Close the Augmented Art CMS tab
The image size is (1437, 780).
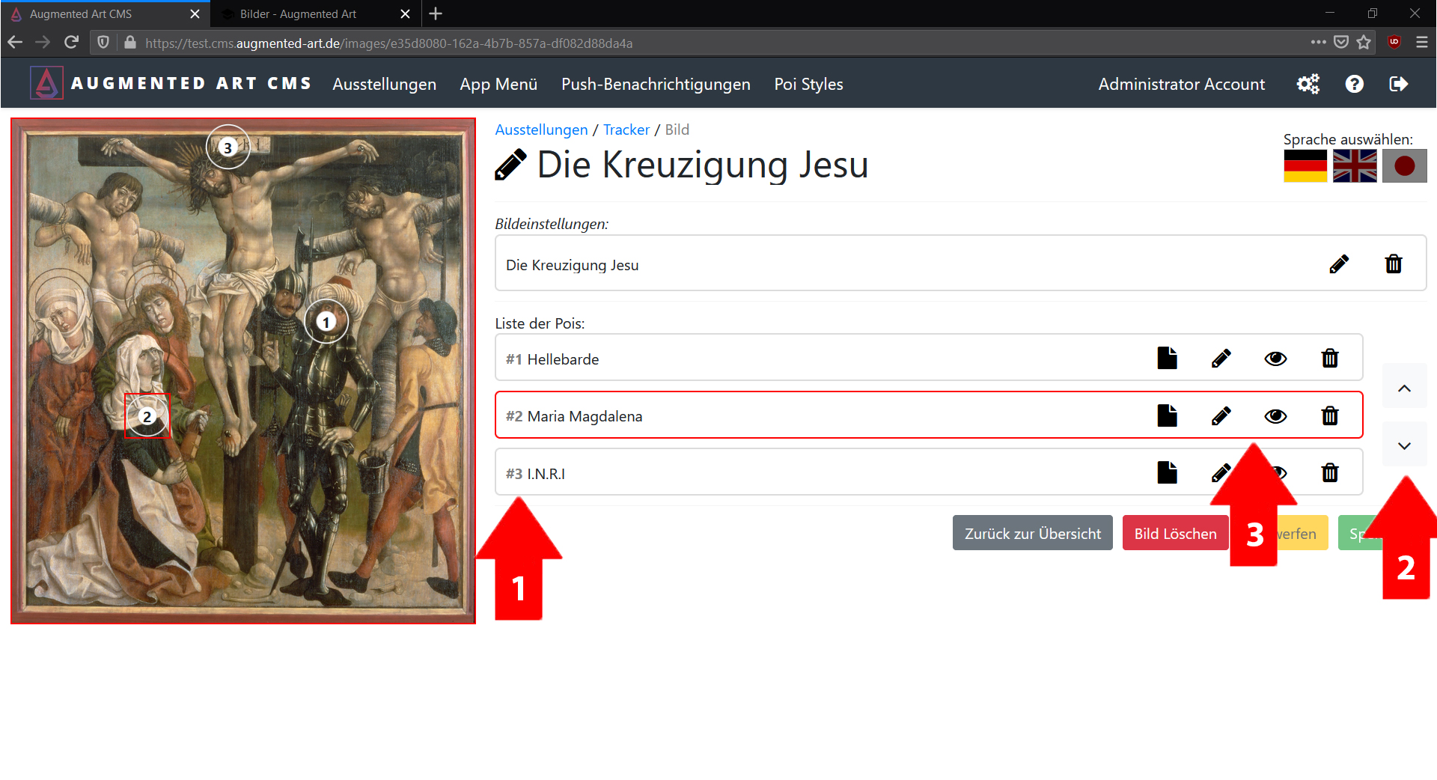195,13
